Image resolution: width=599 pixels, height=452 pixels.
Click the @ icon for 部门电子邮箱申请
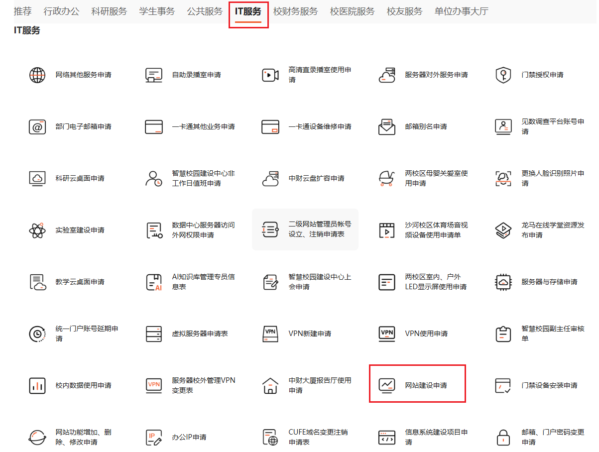(37, 127)
